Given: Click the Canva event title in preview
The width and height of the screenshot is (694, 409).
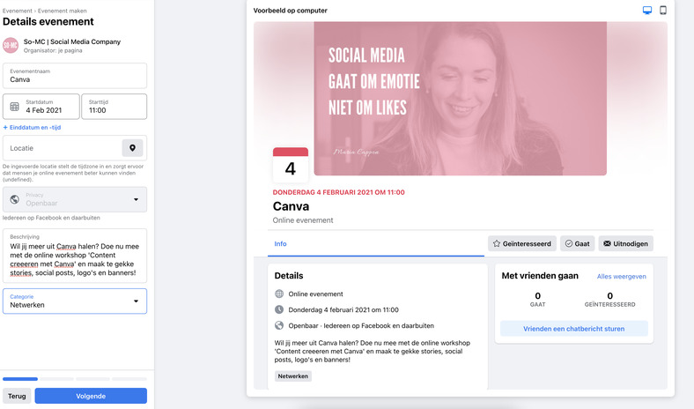Looking at the screenshot, I should (x=291, y=206).
